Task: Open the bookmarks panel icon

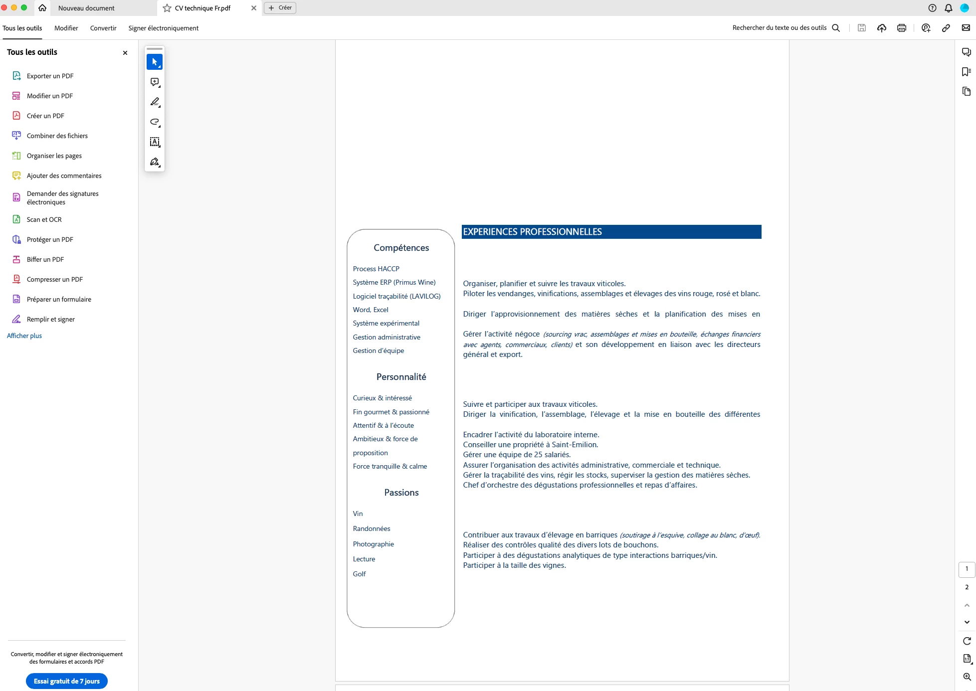Action: click(x=966, y=72)
